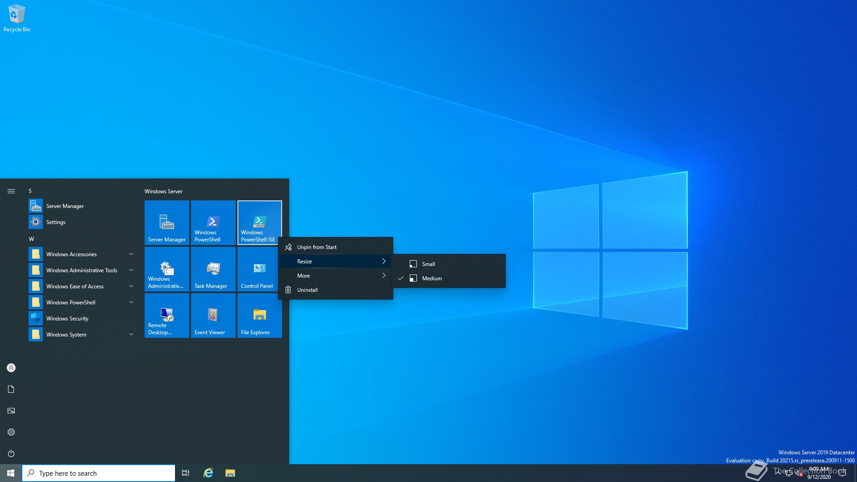This screenshot has width=857, height=482.
Task: Open the More submenu
Action: coord(336,275)
